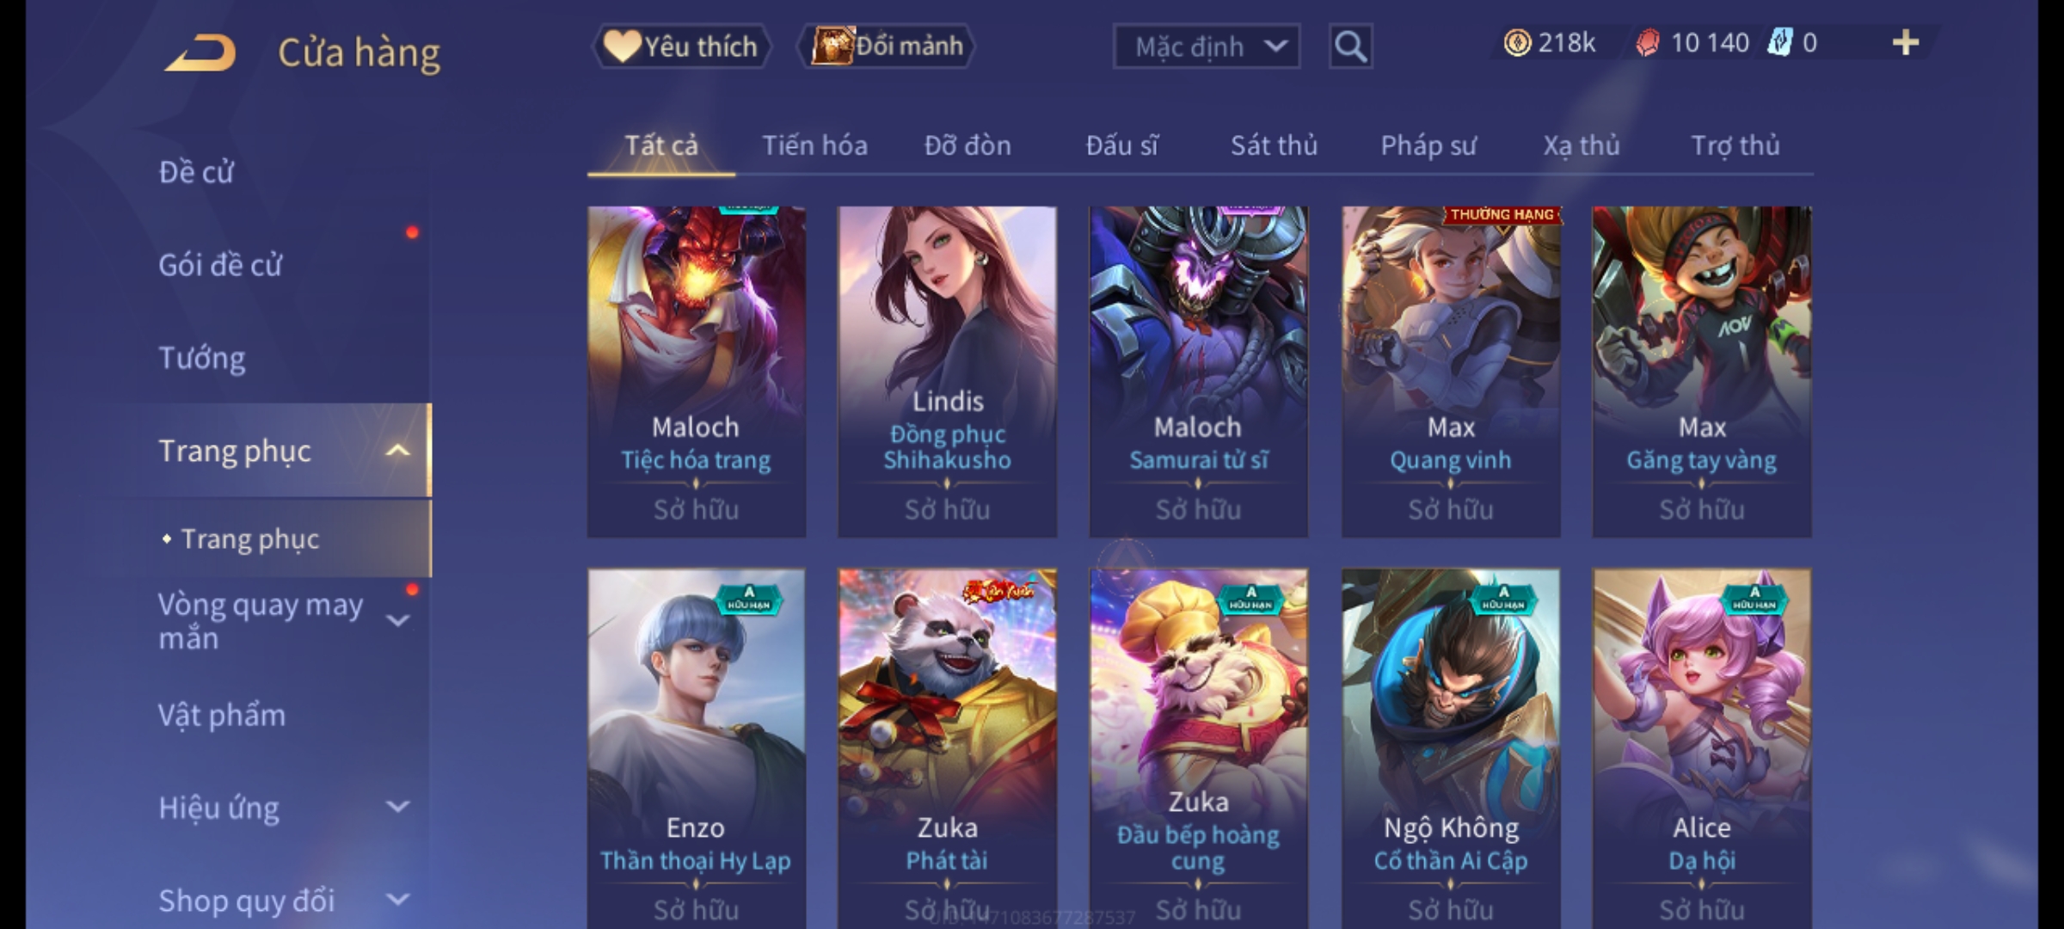Open the Yêu thích heart button
Image resolution: width=2064 pixels, height=929 pixels.
pos(681,46)
